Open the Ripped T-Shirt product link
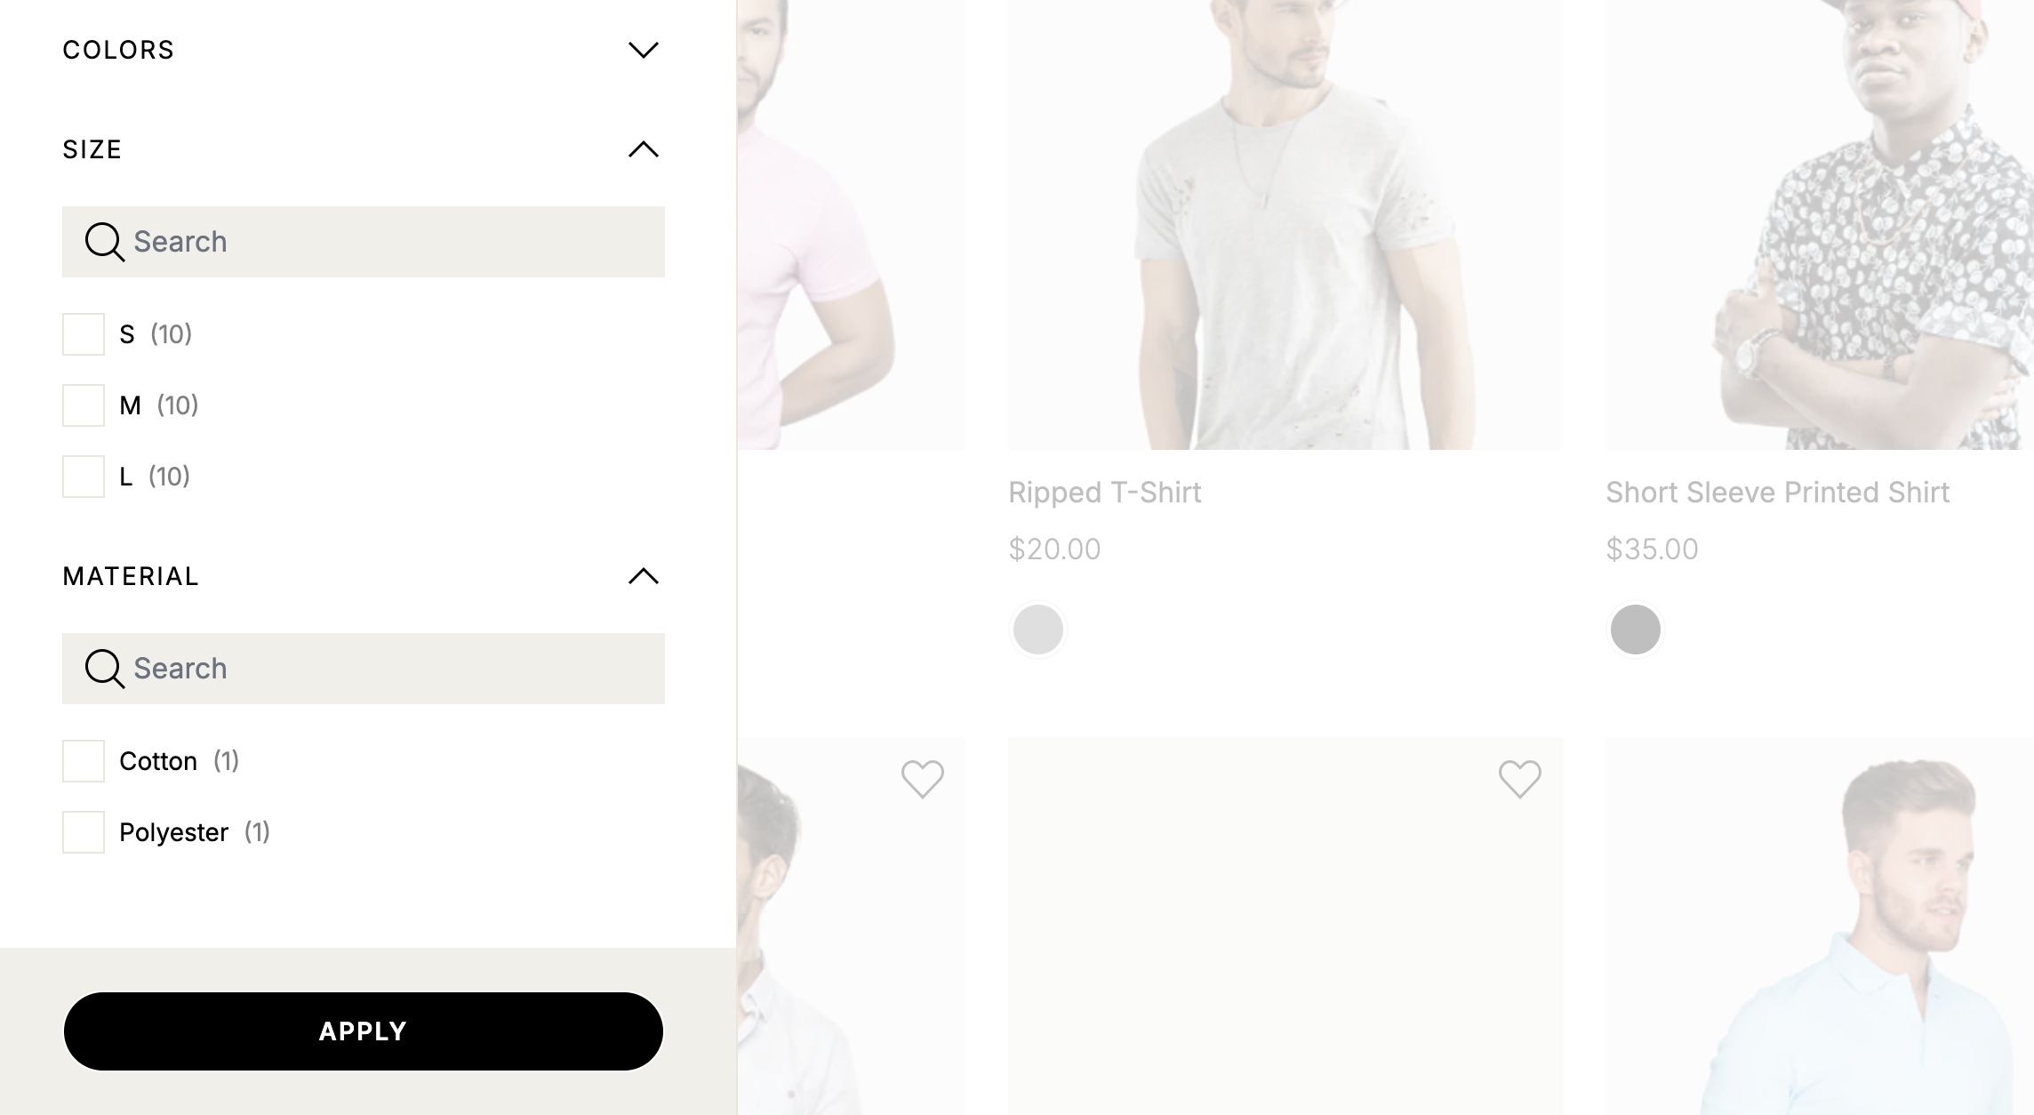This screenshot has height=1115, width=2034. [x=1104, y=493]
